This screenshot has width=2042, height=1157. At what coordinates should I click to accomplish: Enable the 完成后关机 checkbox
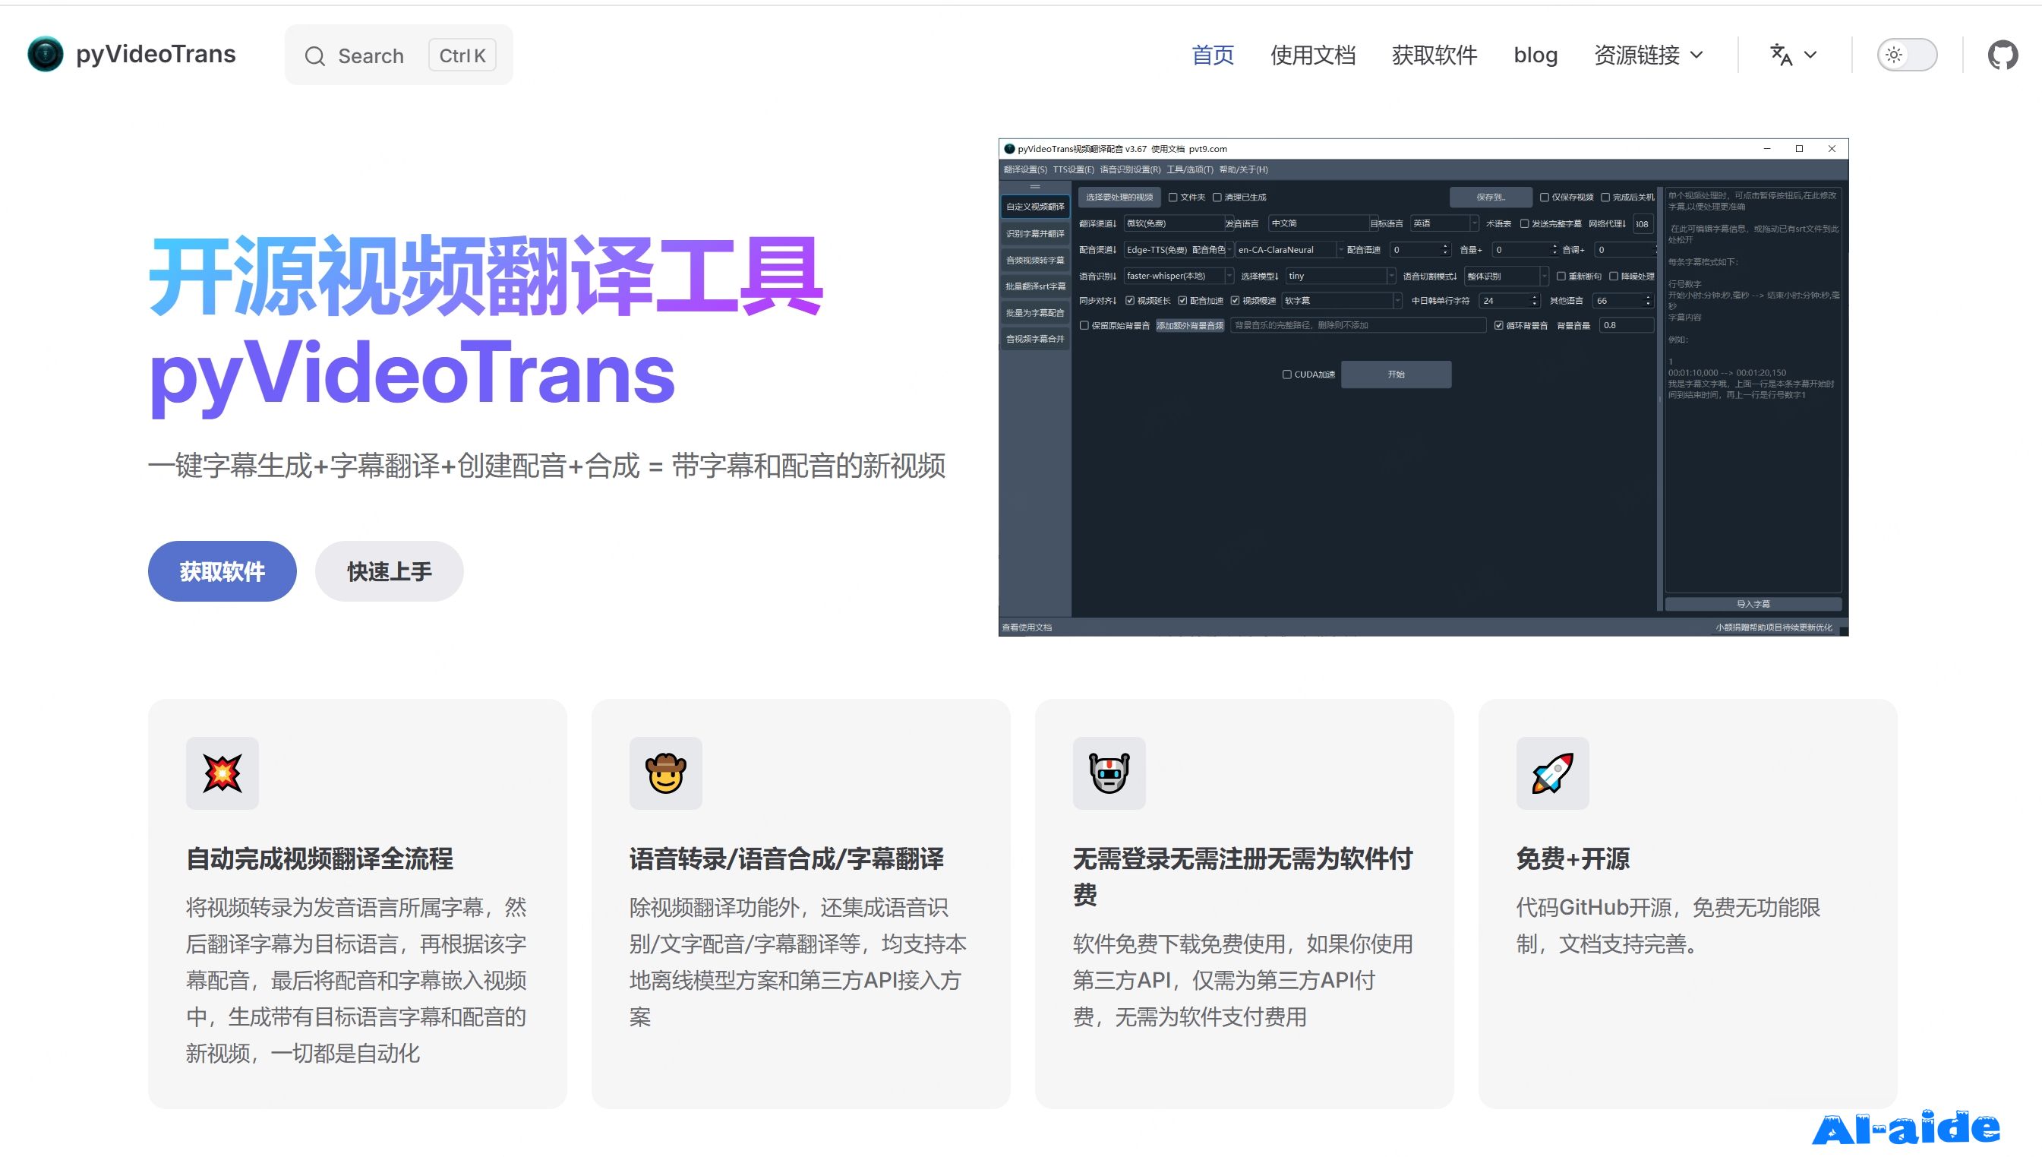point(1605,197)
